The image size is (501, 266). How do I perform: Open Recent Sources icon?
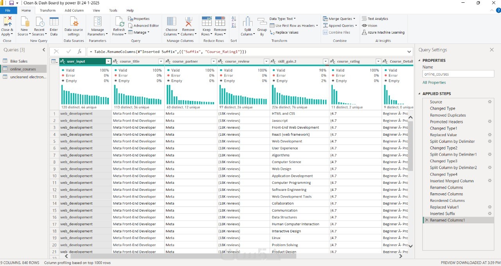pos(39,21)
